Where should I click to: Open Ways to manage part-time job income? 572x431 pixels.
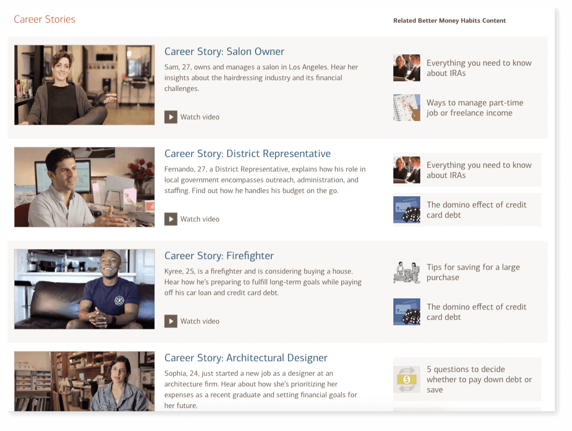(475, 107)
